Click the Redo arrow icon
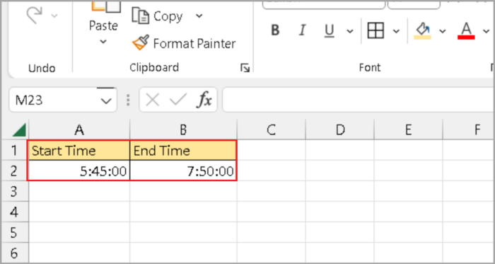 35,16
